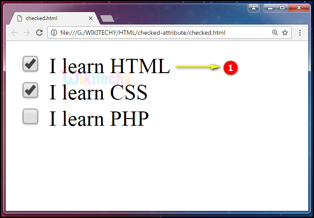Open a new tab

click(107, 18)
